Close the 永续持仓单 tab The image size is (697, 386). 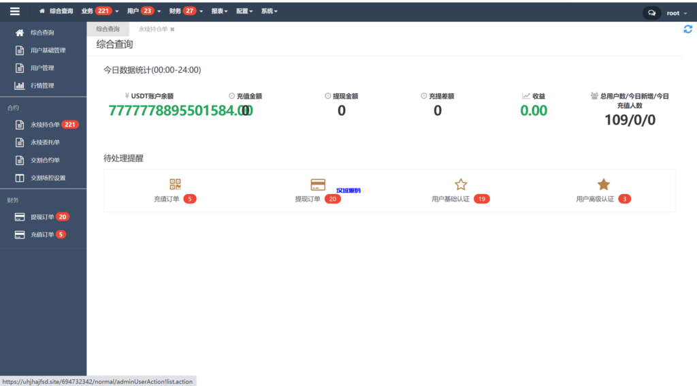[x=172, y=29]
